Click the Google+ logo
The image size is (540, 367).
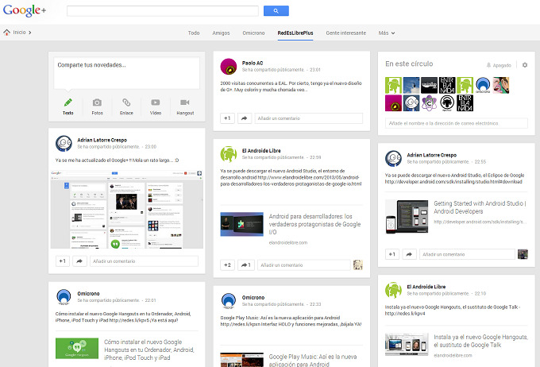25,10
